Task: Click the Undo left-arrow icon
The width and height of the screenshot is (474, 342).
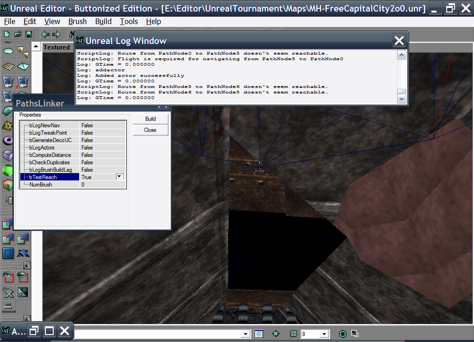Action: [x=45, y=34]
